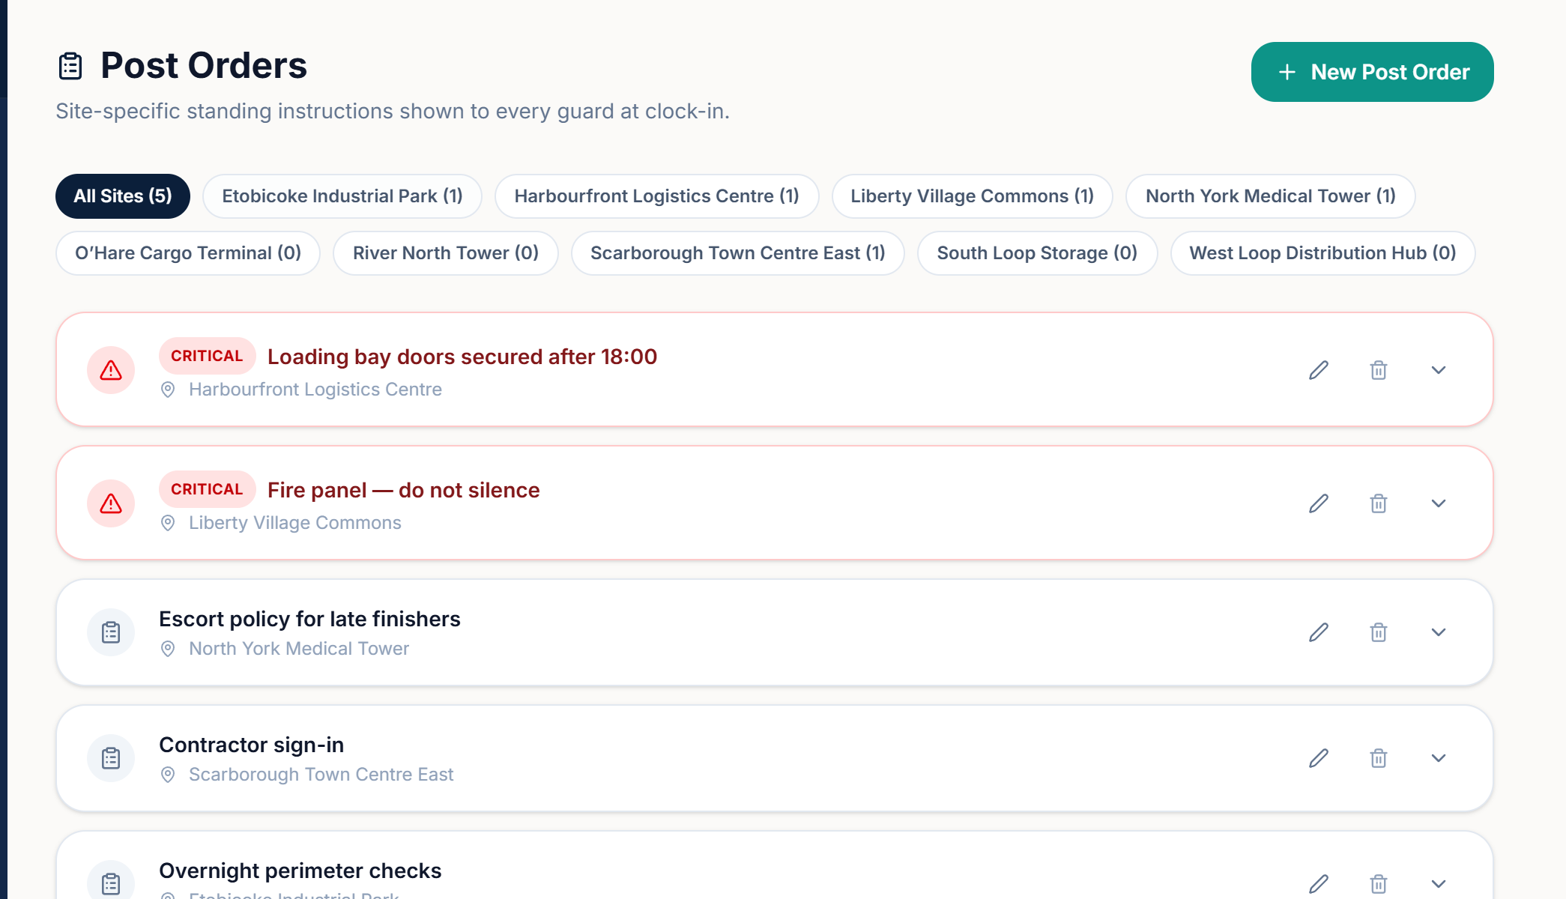
Task: Select West Loop Distribution Hub (0) filter
Action: tap(1322, 253)
